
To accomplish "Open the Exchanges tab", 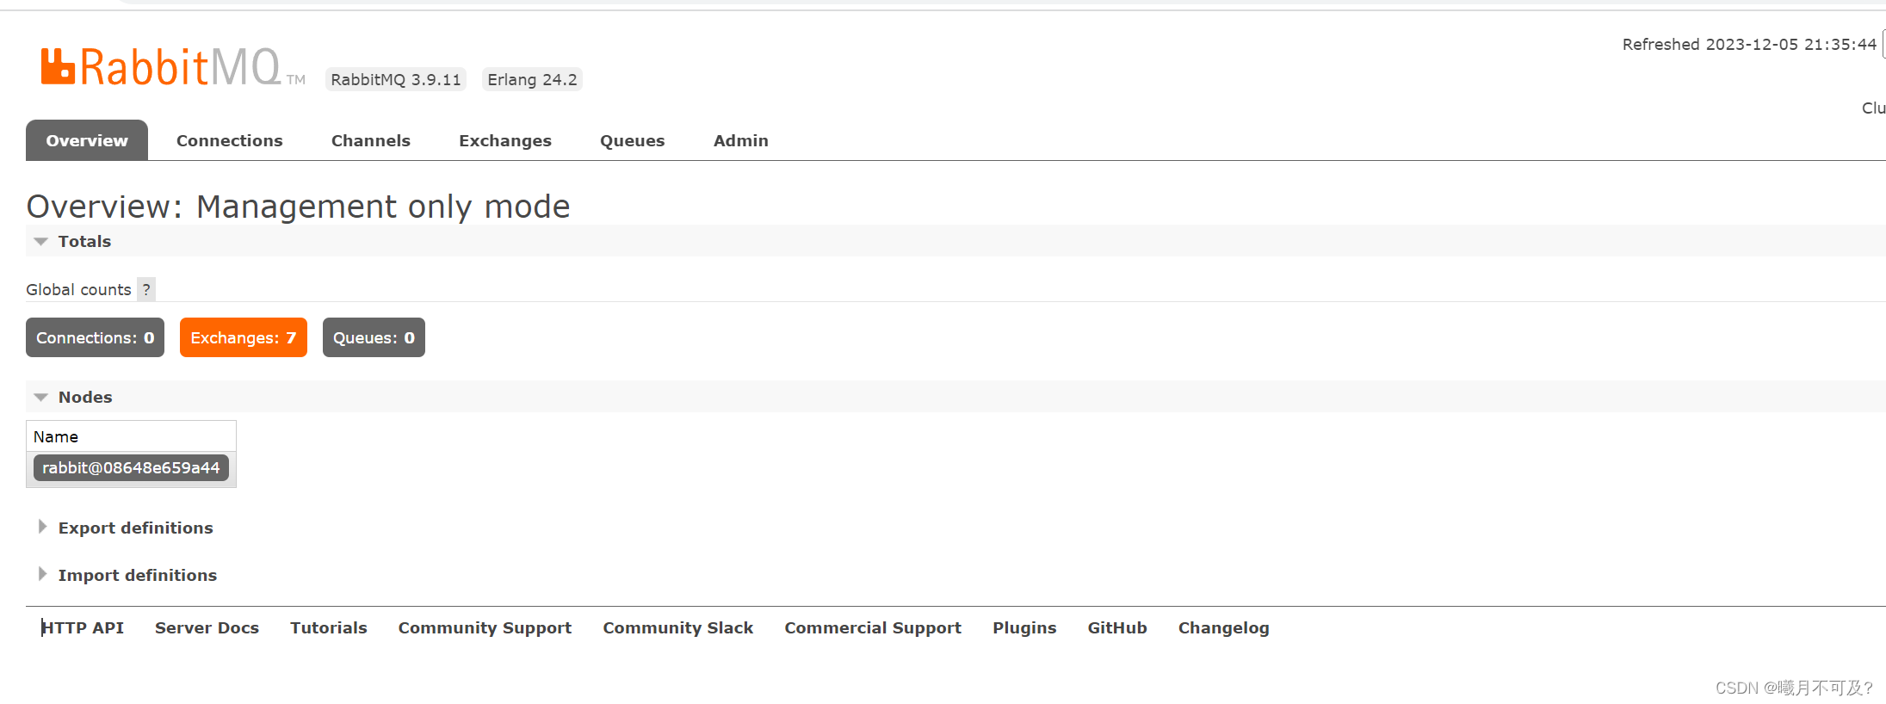I will (x=505, y=140).
